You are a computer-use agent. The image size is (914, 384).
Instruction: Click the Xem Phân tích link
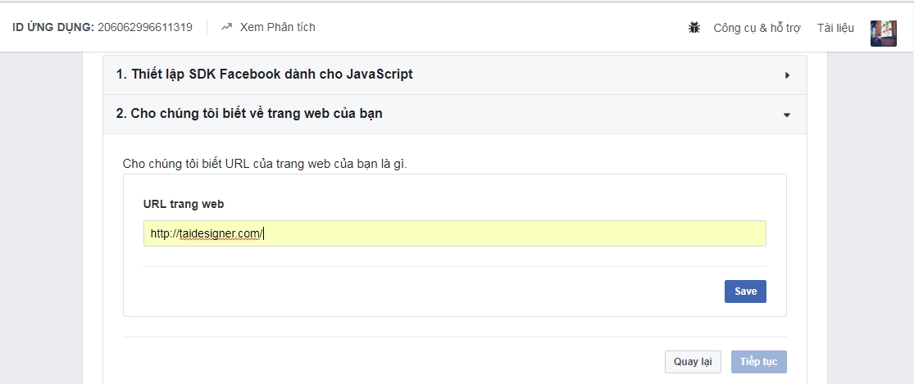point(277,27)
